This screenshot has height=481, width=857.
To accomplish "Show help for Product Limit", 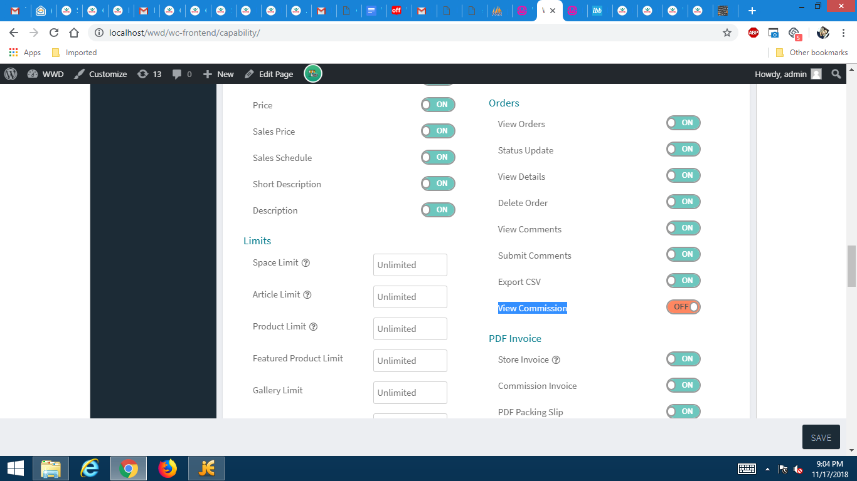I will (x=313, y=327).
